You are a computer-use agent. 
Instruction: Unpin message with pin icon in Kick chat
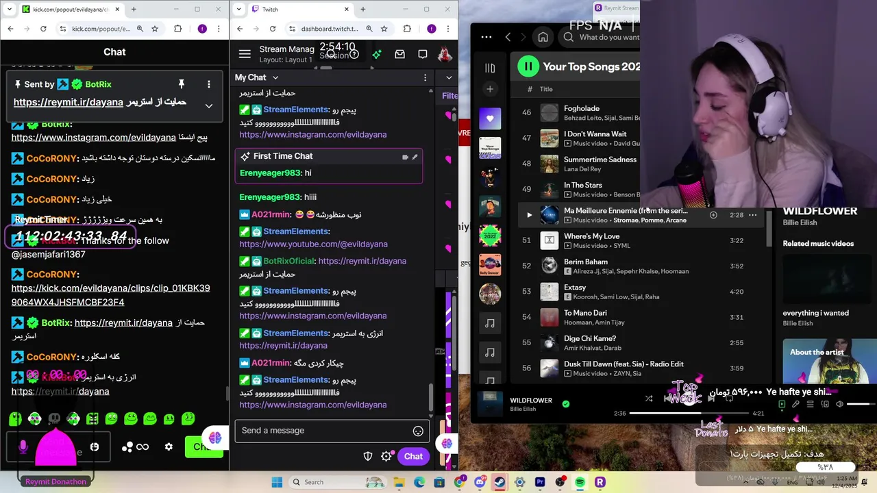[182, 84]
